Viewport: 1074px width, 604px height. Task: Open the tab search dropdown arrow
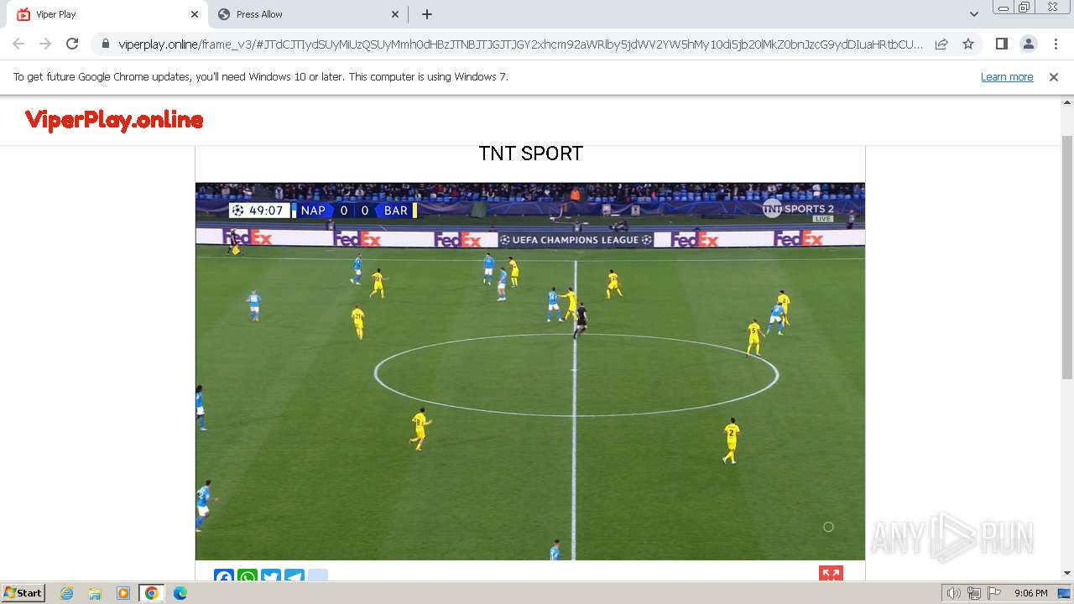(973, 14)
